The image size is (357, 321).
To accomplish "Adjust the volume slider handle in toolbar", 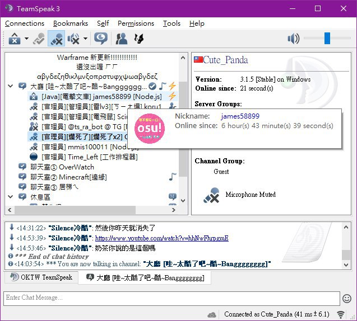I will [x=327, y=38].
